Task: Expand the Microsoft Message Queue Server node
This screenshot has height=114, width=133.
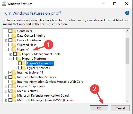Action: click(x=6, y=100)
